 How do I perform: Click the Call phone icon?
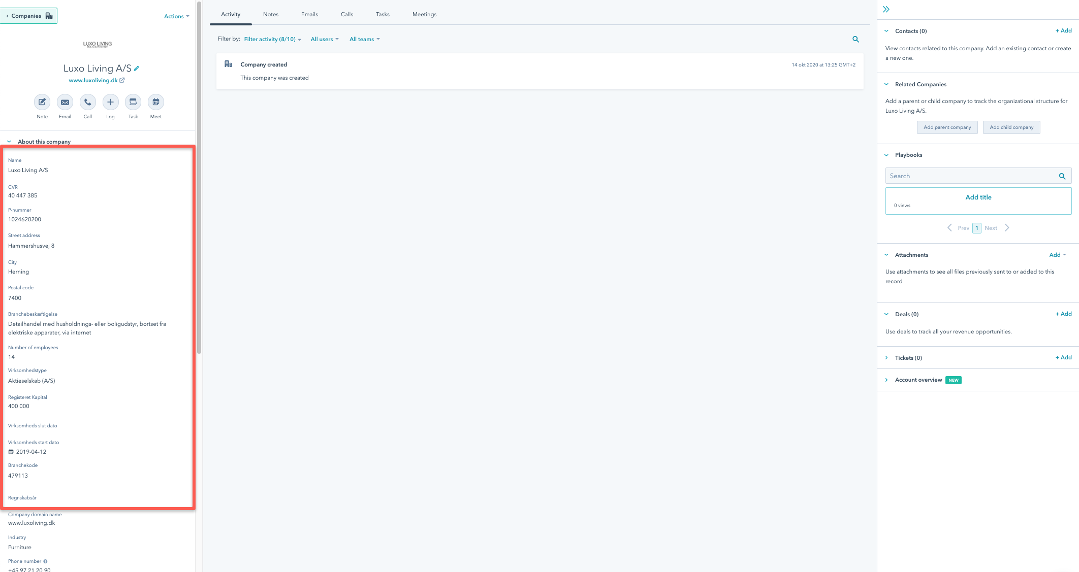pos(88,102)
